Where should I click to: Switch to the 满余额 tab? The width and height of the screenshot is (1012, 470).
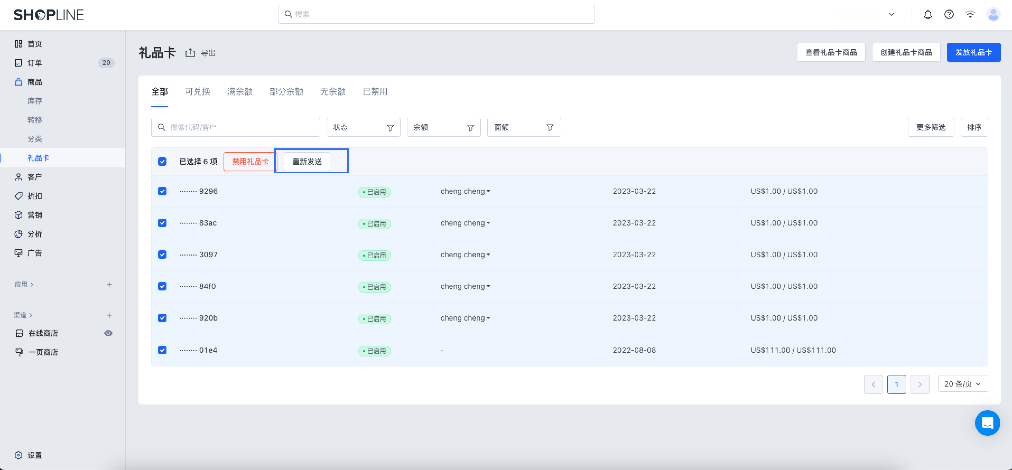pos(240,91)
